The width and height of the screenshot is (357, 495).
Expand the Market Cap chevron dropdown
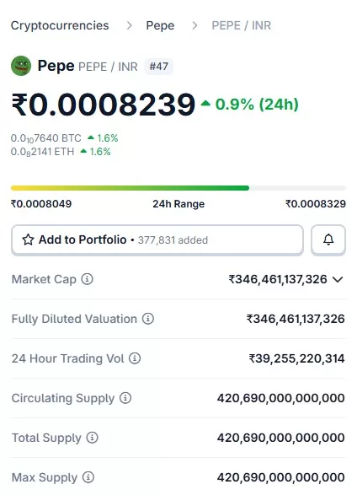pyautogui.click(x=338, y=279)
